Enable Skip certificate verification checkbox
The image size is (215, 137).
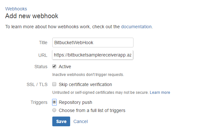pos(54,84)
